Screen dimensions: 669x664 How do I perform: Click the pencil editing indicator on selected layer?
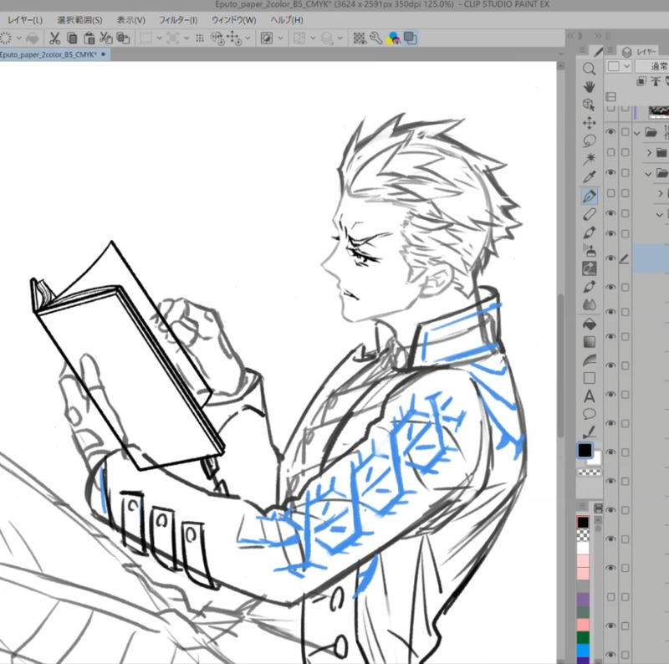tap(624, 258)
